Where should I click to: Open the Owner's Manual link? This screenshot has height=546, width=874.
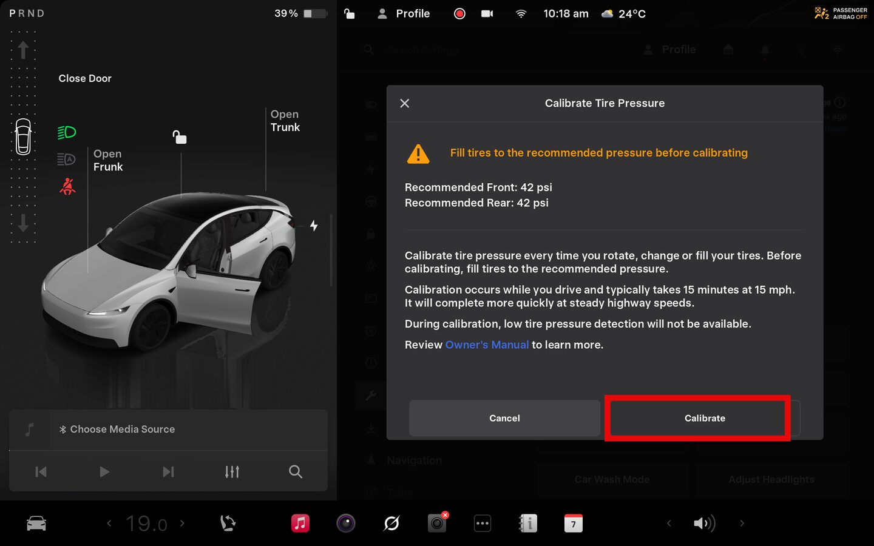[487, 345]
